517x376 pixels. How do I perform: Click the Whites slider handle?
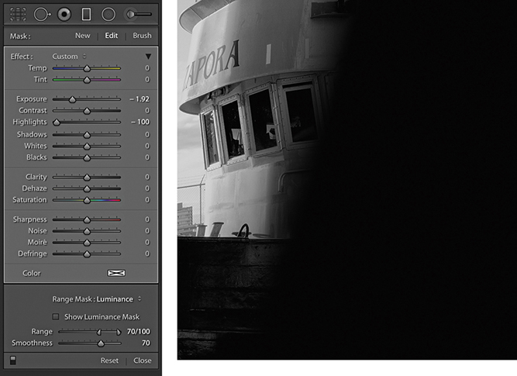coord(87,146)
